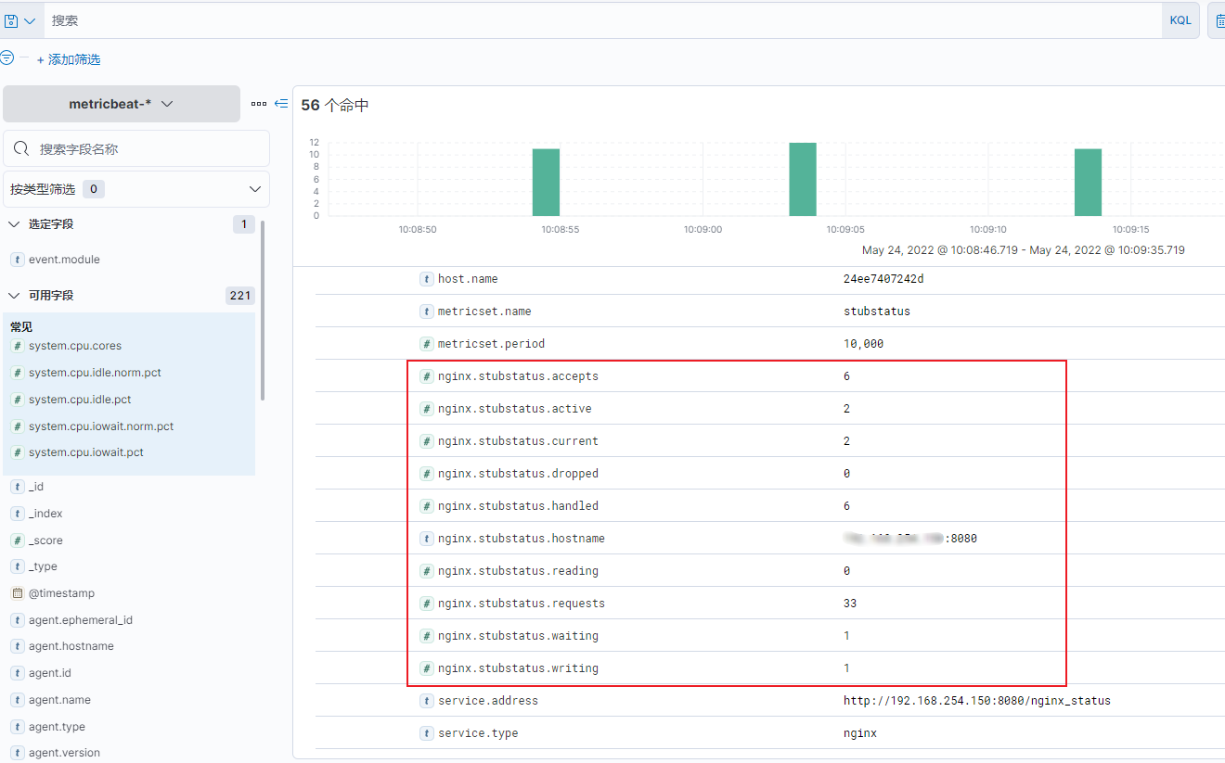The width and height of the screenshot is (1225, 763).
Task: Open the filter options icon
Action: tap(7, 57)
